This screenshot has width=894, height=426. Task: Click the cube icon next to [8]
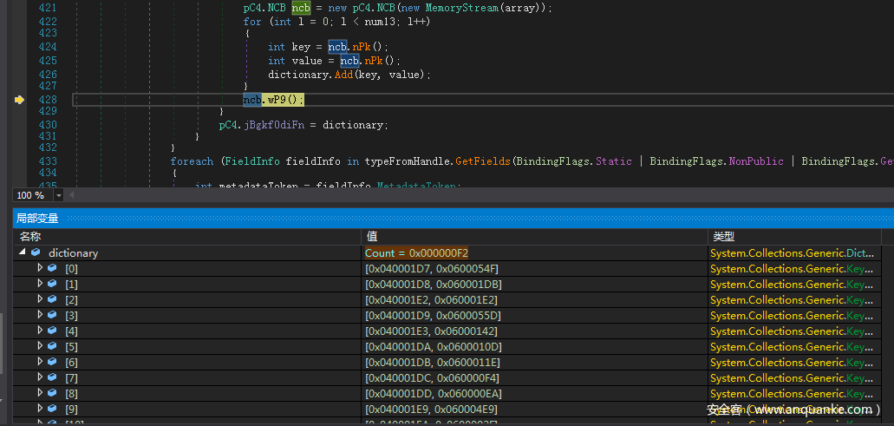[x=52, y=393]
